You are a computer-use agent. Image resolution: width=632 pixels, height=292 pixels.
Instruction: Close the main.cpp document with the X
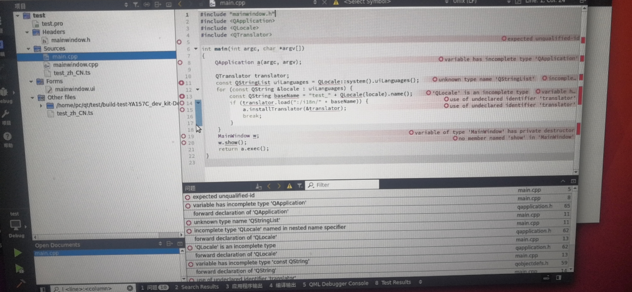[324, 3]
